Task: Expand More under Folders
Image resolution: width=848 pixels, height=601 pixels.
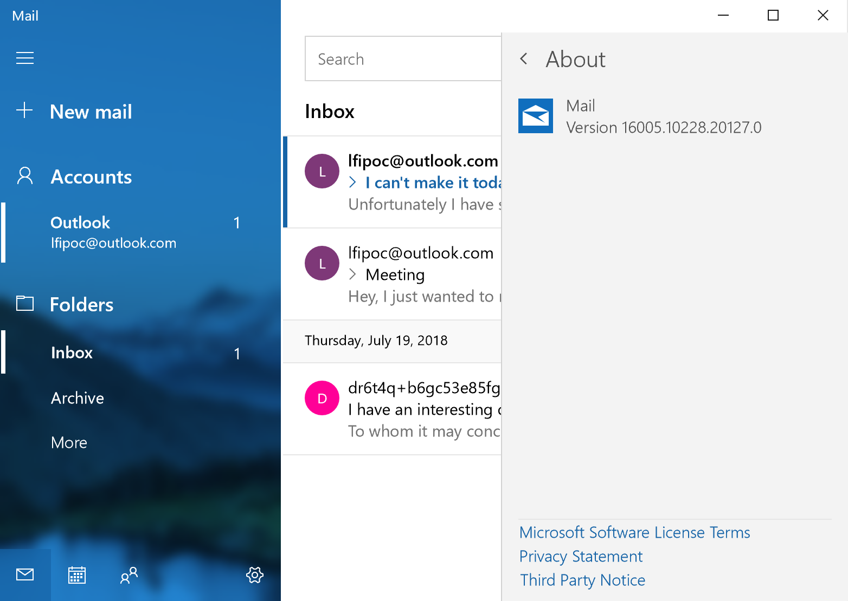Action: point(69,442)
